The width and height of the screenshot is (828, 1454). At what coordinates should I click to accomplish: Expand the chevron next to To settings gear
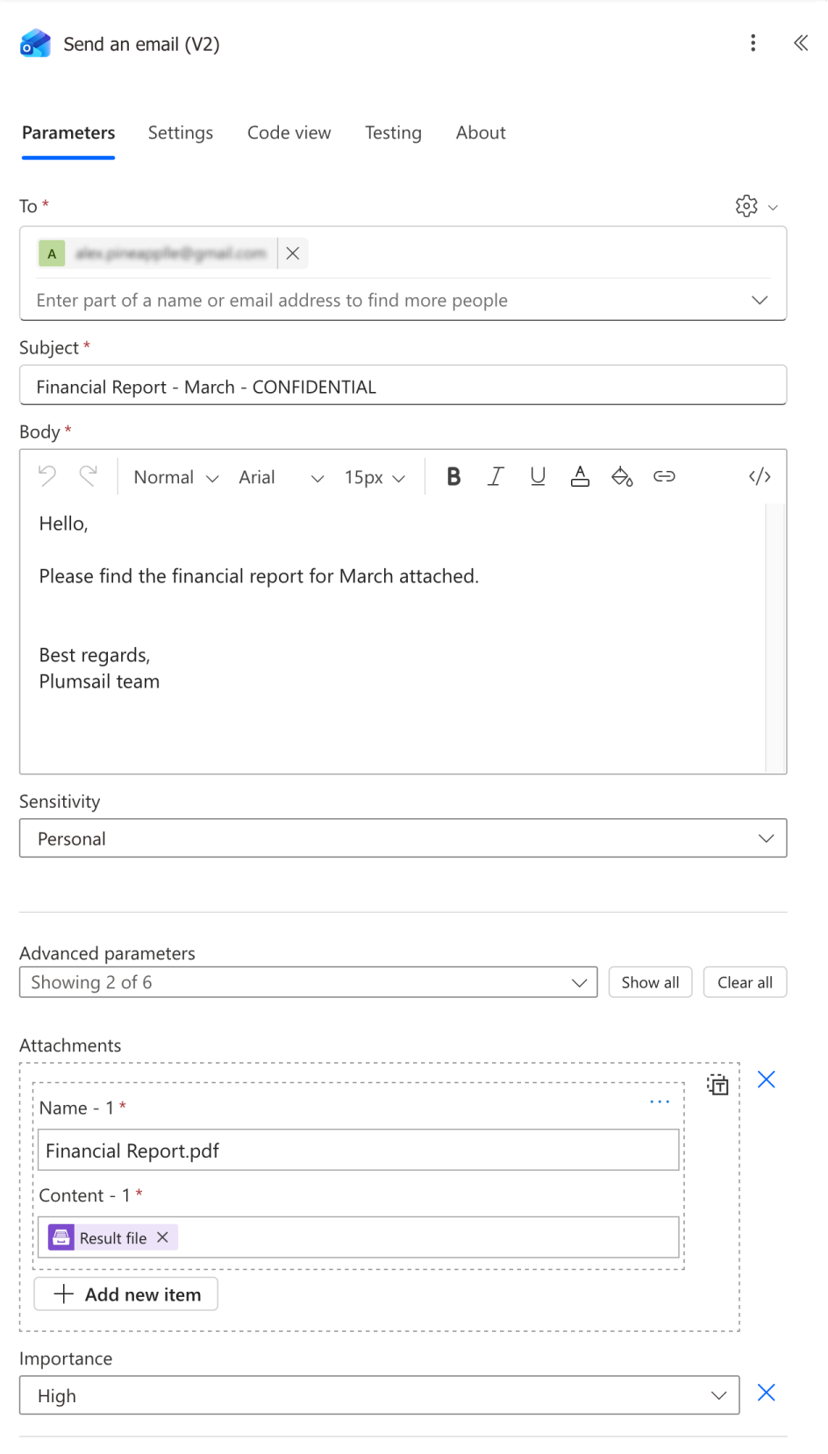tap(773, 208)
